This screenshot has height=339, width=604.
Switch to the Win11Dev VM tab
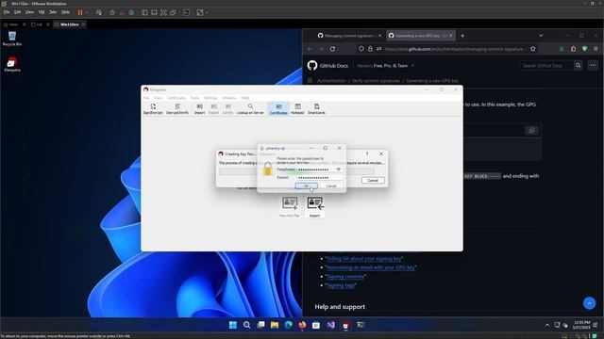[x=69, y=24]
